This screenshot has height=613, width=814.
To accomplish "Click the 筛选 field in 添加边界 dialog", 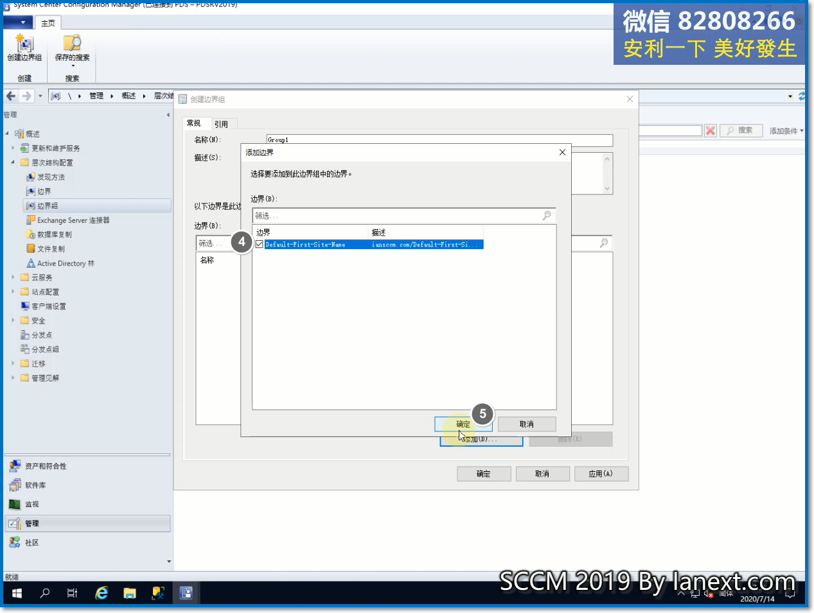I will pyautogui.click(x=403, y=216).
